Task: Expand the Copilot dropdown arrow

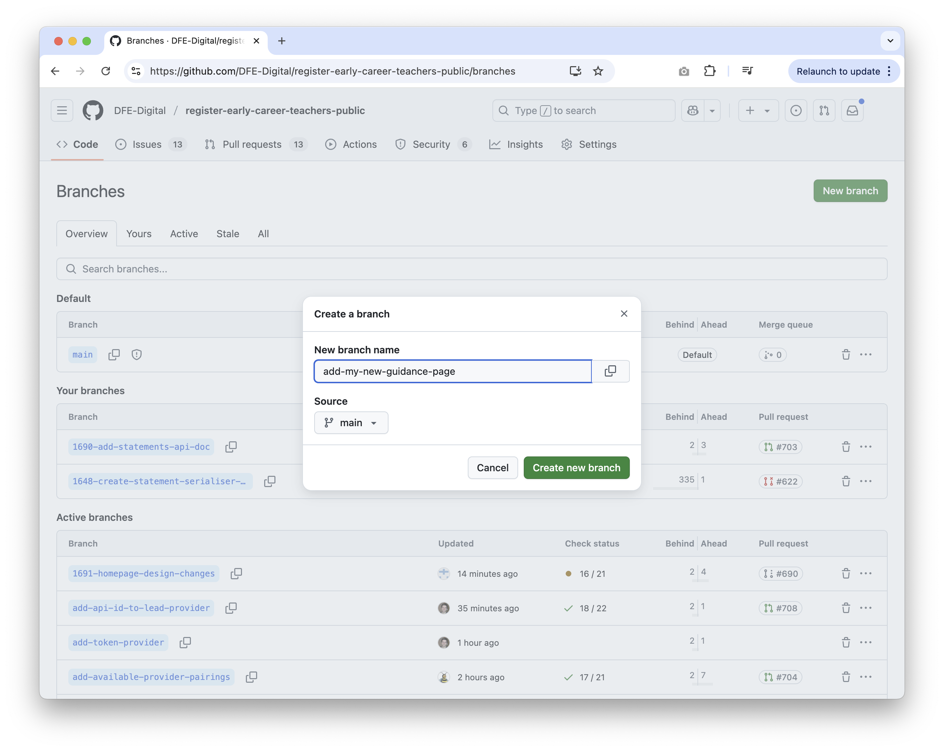Action: click(x=712, y=110)
